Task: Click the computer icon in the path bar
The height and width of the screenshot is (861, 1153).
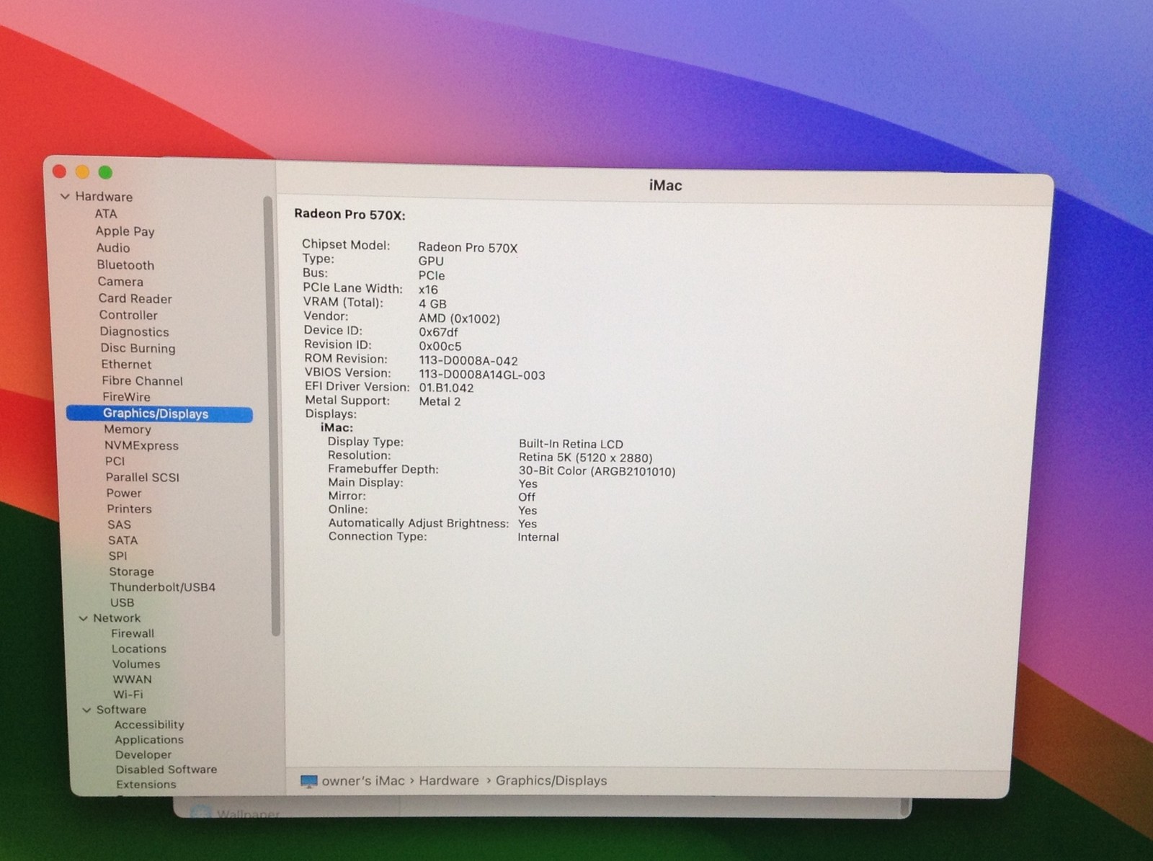Action: (x=308, y=781)
